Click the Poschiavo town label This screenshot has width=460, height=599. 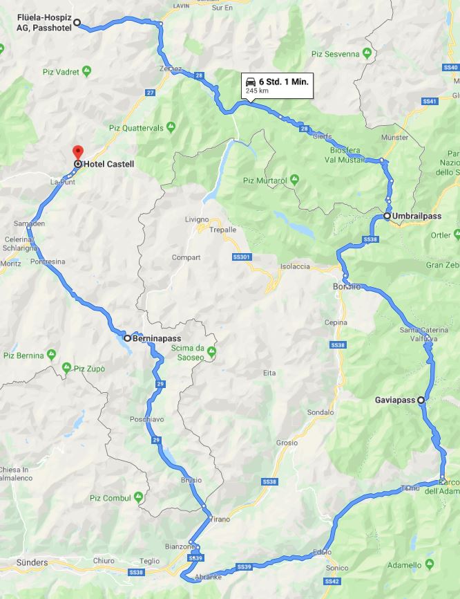[147, 419]
